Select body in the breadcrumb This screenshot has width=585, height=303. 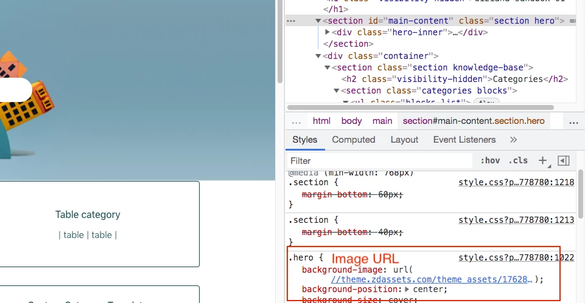[351, 121]
